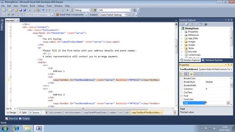
Task: Click the View Designer icon in Solution Explorer
Action: coord(200,24)
